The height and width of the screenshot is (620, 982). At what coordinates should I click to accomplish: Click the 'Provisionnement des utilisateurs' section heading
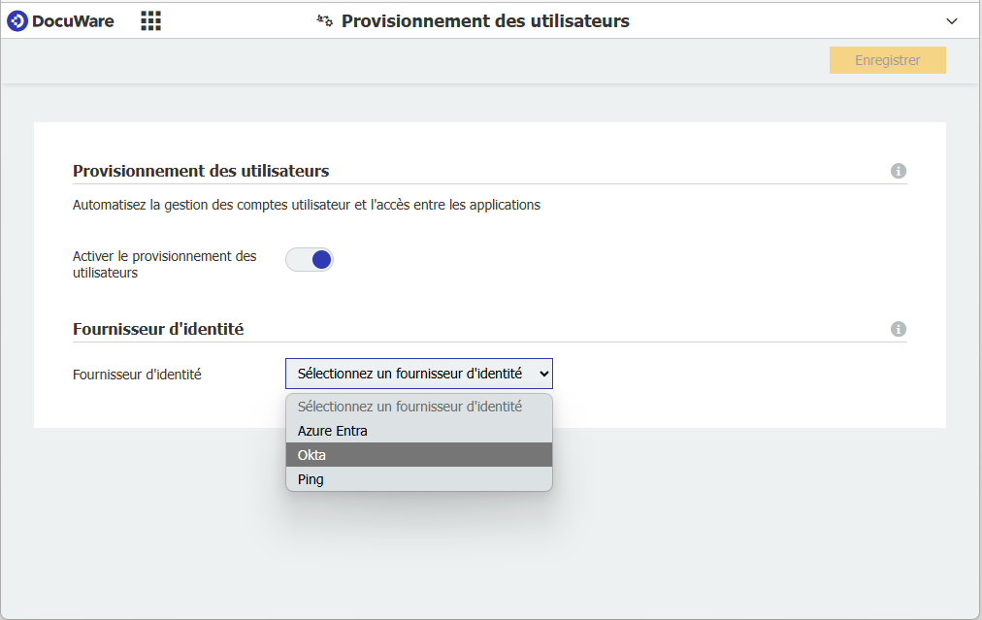[x=201, y=171]
